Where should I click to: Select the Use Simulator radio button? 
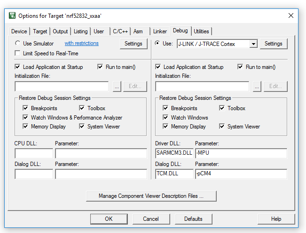pos(17,43)
